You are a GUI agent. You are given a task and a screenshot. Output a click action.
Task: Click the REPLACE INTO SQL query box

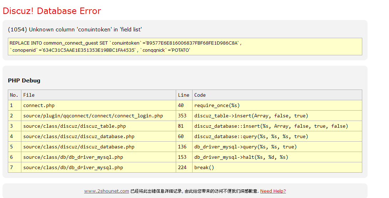point(185,47)
